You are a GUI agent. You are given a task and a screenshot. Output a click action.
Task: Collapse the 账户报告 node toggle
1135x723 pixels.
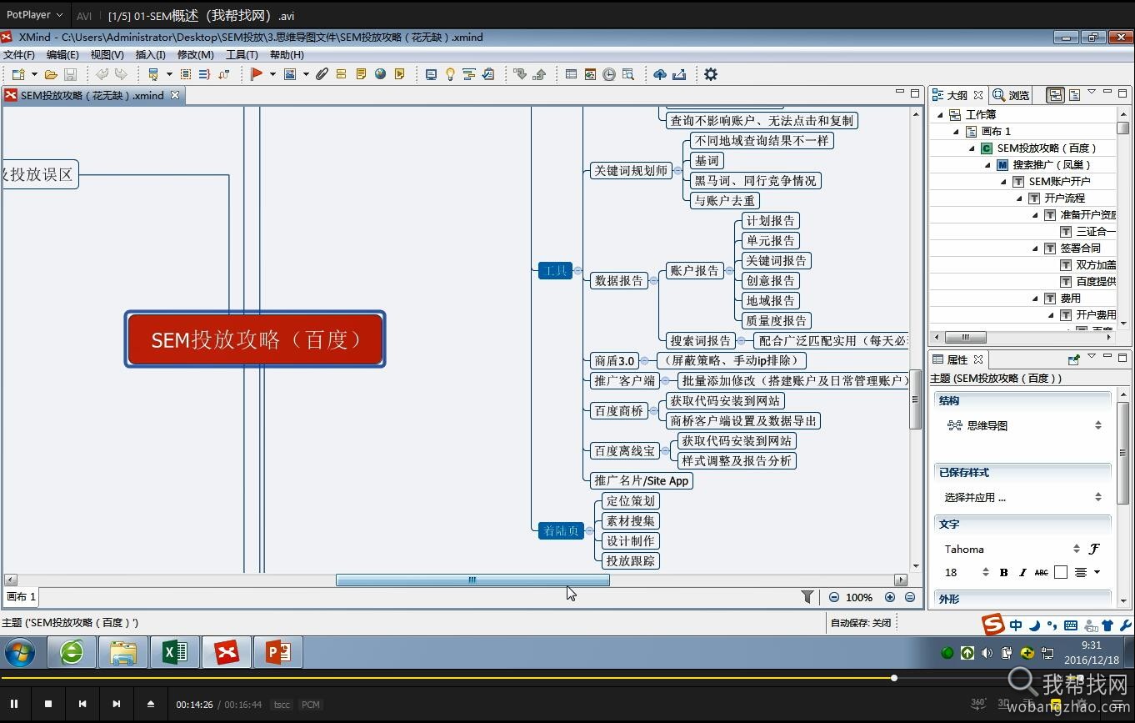tap(728, 270)
